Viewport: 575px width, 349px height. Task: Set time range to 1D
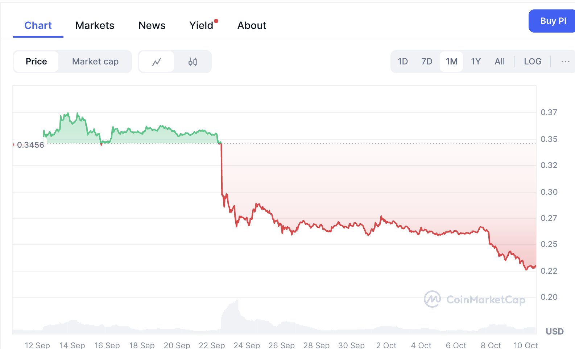coord(403,62)
